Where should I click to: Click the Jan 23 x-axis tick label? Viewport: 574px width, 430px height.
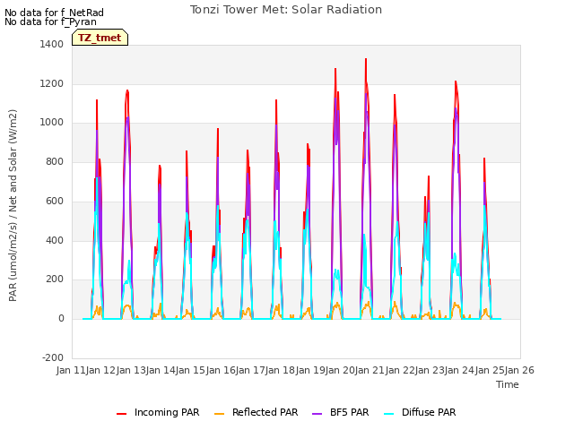[430, 370]
